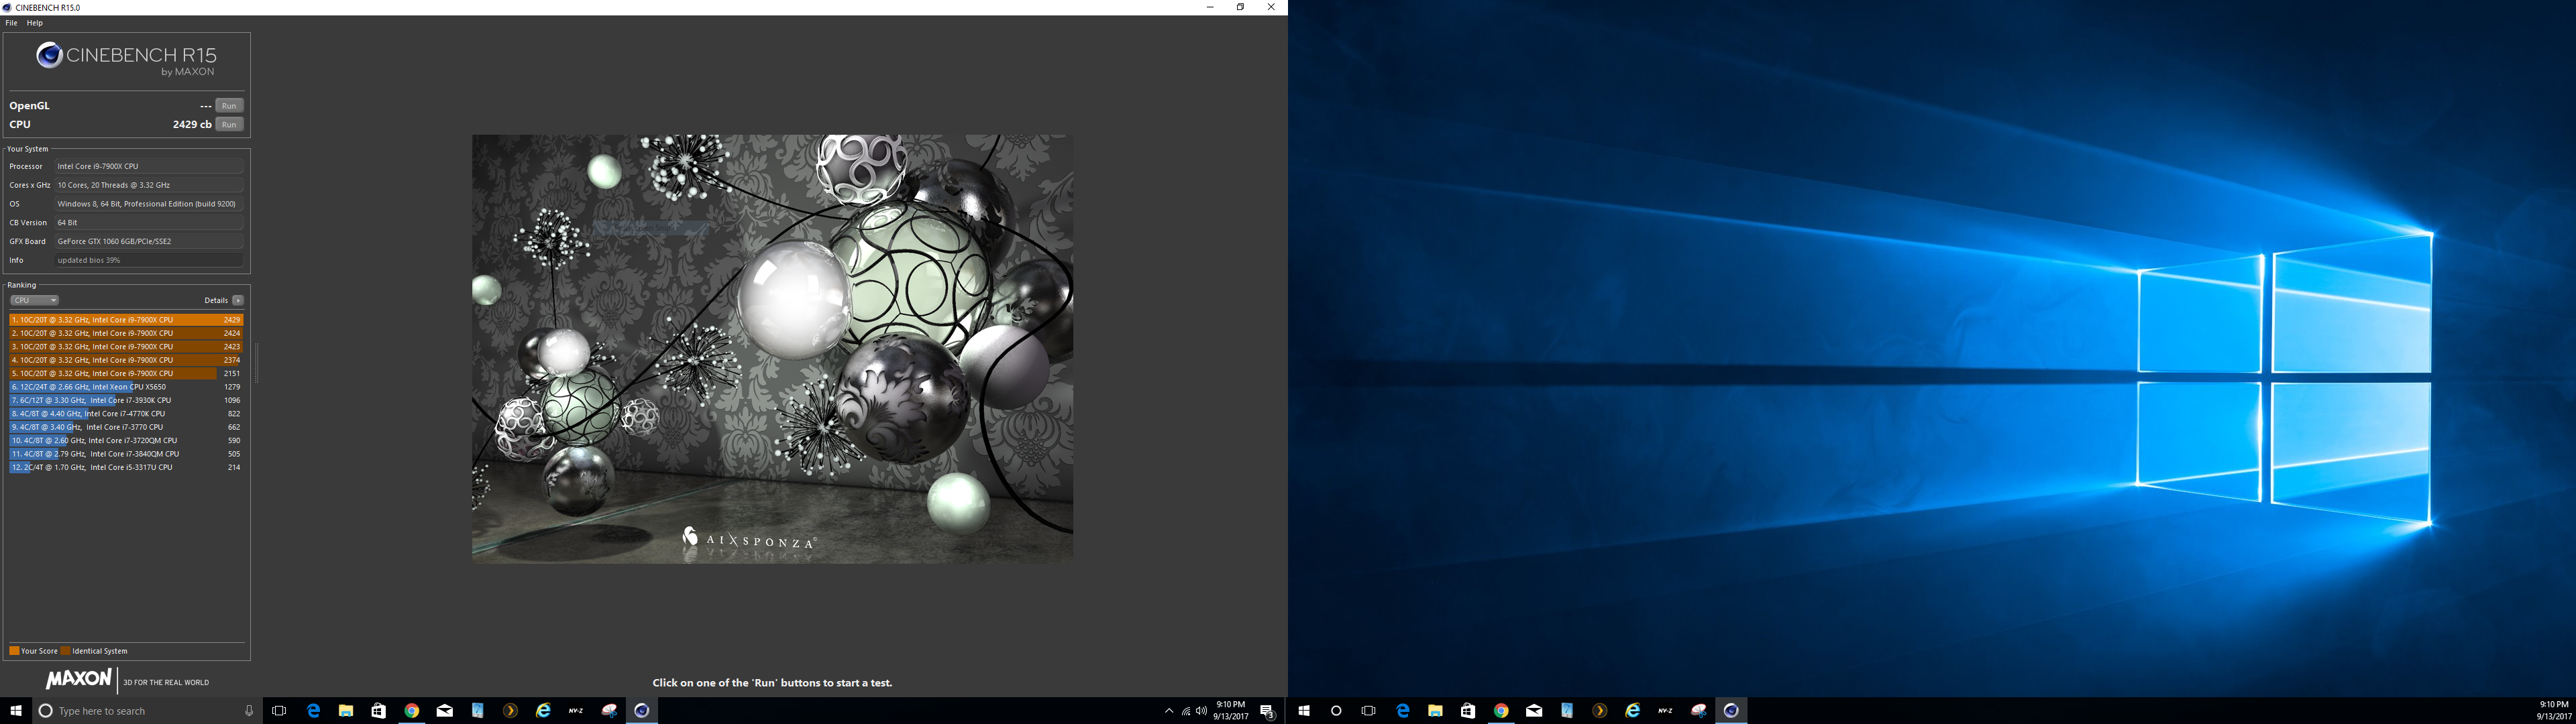Select ranking row 3 scoring 2423
This screenshot has width=2576, height=724.
[126, 346]
